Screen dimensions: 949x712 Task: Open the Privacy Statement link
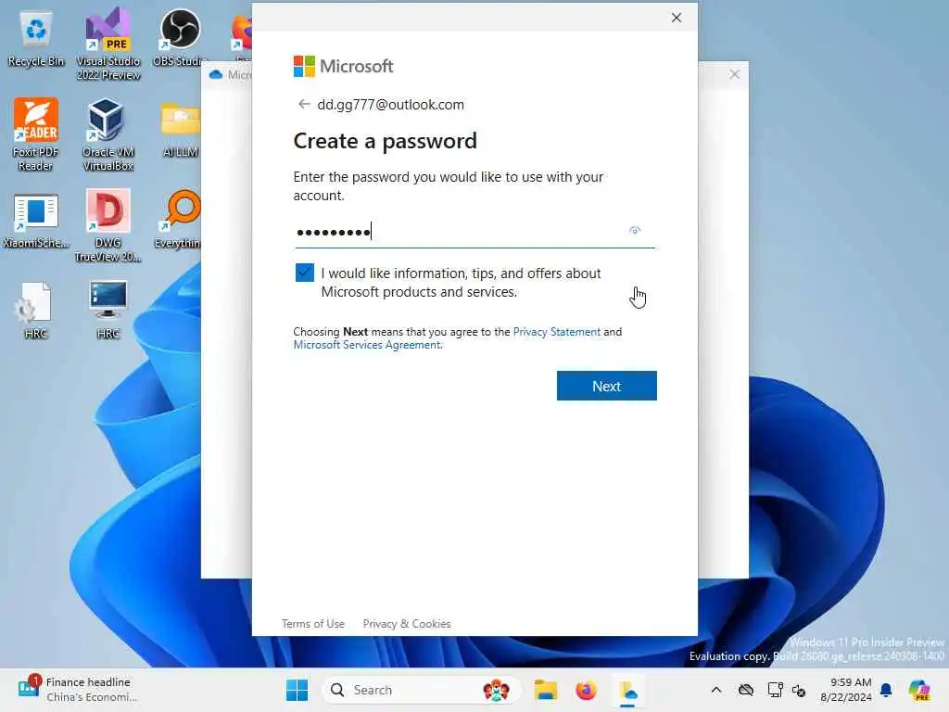pyautogui.click(x=557, y=332)
